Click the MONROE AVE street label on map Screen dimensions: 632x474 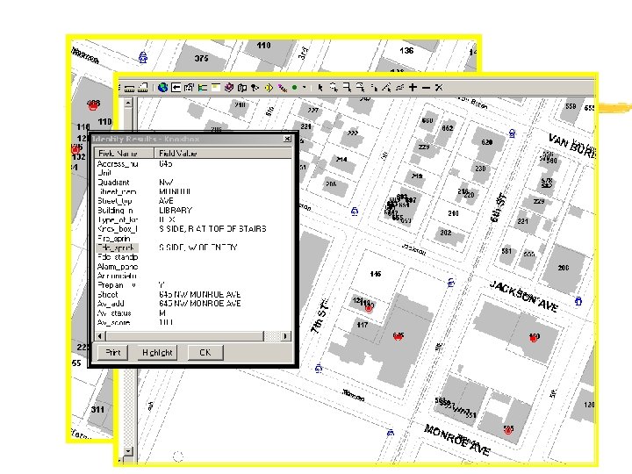pos(457,440)
